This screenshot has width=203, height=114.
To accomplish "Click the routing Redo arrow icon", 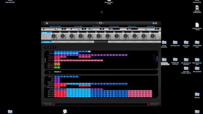I will click(x=49, y=47).
